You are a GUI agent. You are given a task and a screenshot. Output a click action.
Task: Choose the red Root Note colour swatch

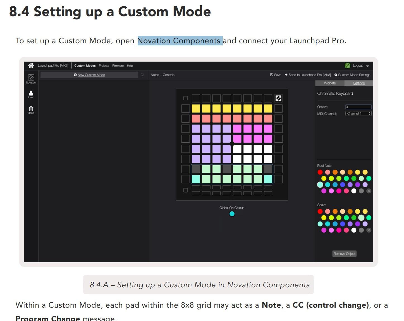320,172
